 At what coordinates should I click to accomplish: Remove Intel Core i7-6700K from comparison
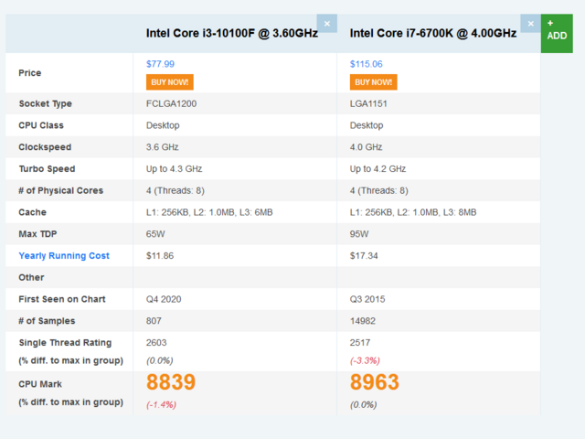tap(530, 24)
